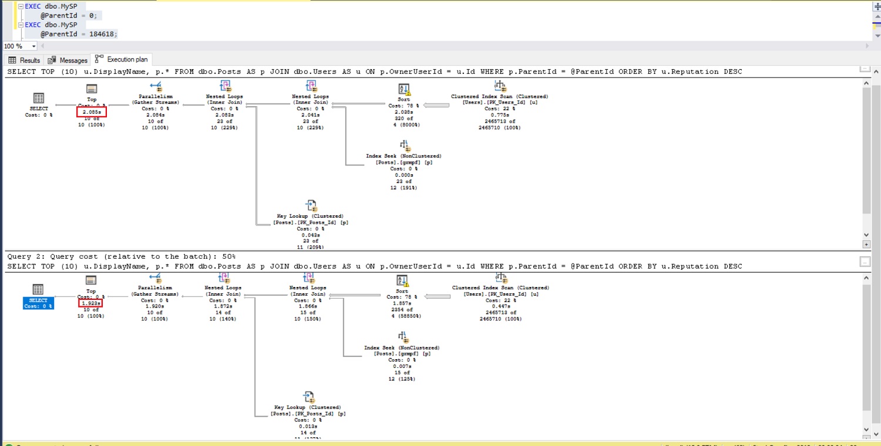Click 'Cost: 78 %' under first plan Sort
The height and width of the screenshot is (446, 881).
coord(402,106)
